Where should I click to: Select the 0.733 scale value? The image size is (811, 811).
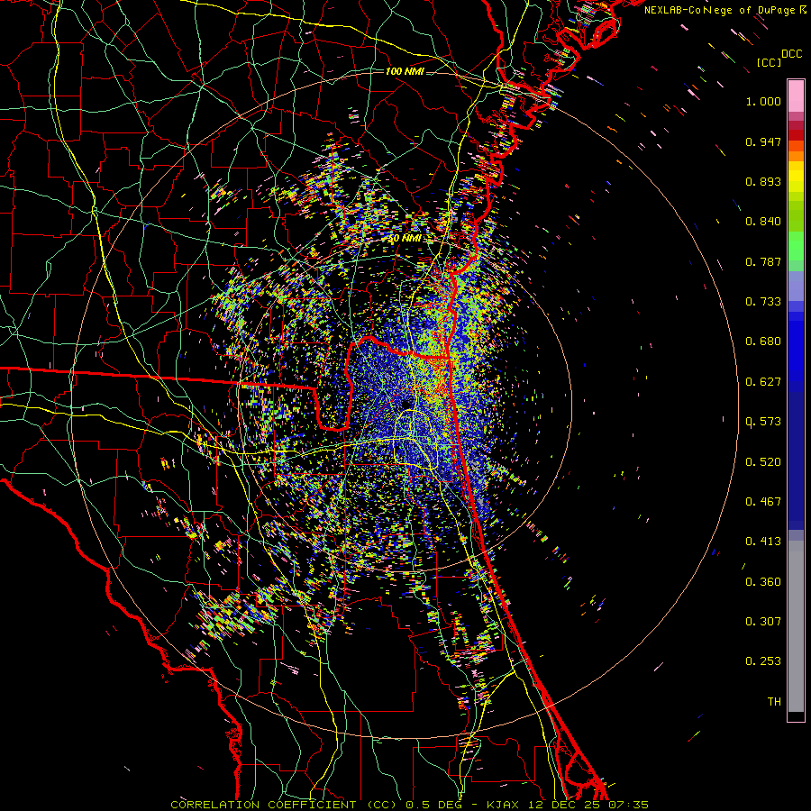pyautogui.click(x=763, y=302)
